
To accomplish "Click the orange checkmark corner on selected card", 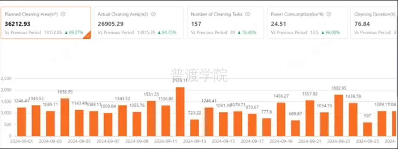I will [87, 36].
